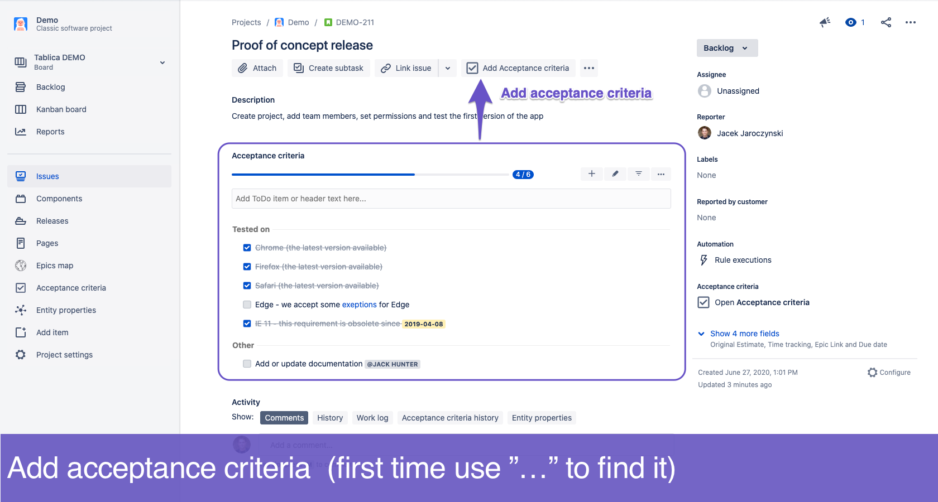Expand Show 4 more fields
Screen dimensions: 938x502
point(744,334)
